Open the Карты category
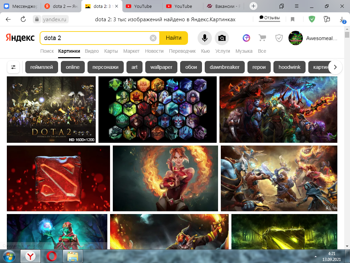The width and height of the screenshot is (350, 263). point(111,51)
